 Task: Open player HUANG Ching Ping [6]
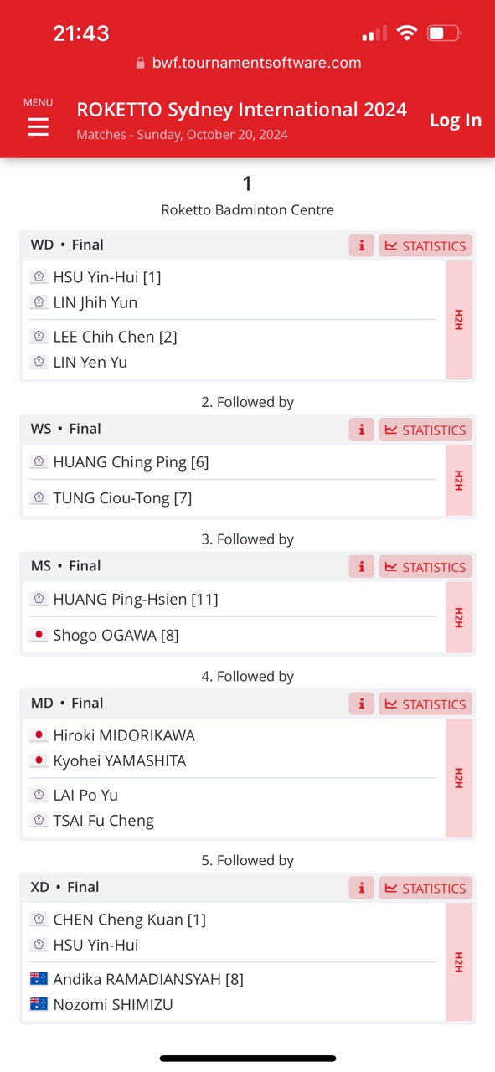pyautogui.click(x=131, y=462)
